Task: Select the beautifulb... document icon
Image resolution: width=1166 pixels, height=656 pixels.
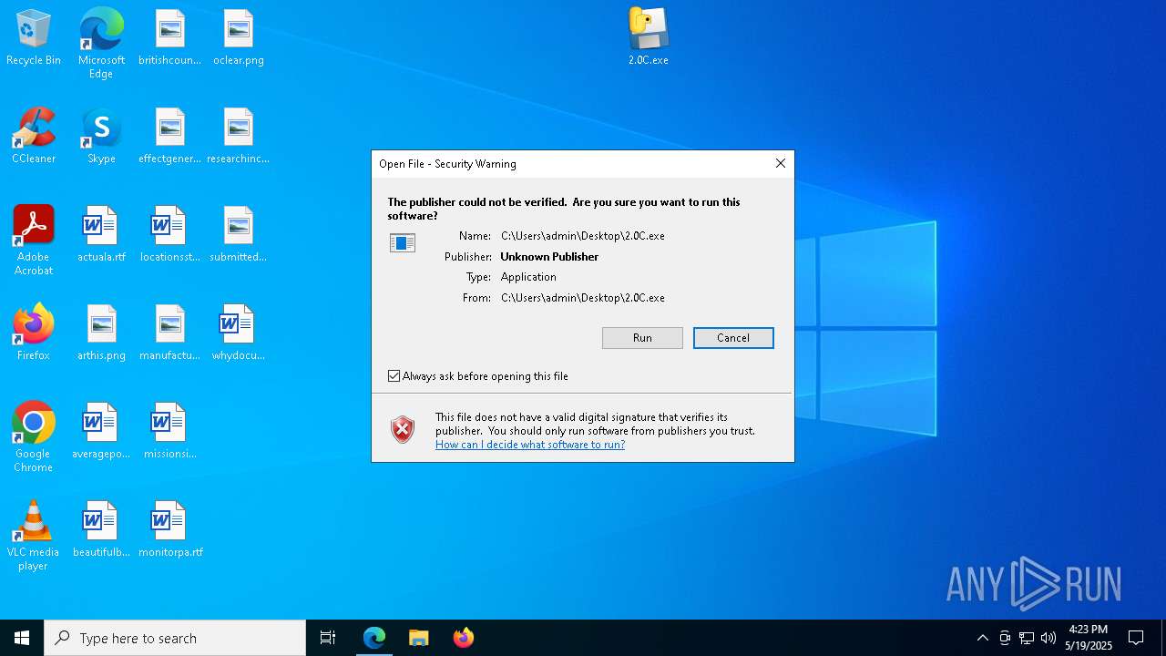Action: coord(101,530)
